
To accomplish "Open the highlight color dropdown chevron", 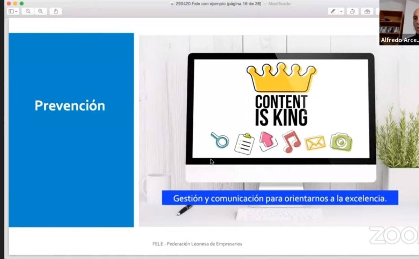I will pos(341,11).
